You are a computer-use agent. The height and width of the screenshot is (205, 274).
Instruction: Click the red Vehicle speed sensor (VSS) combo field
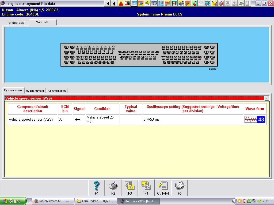(134, 98)
